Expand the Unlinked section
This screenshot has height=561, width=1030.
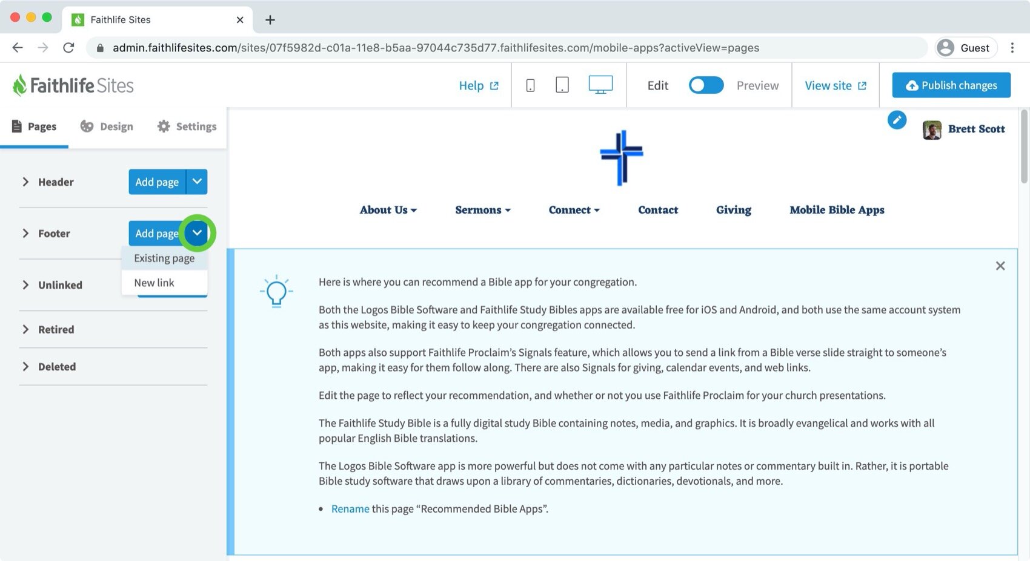pos(25,284)
